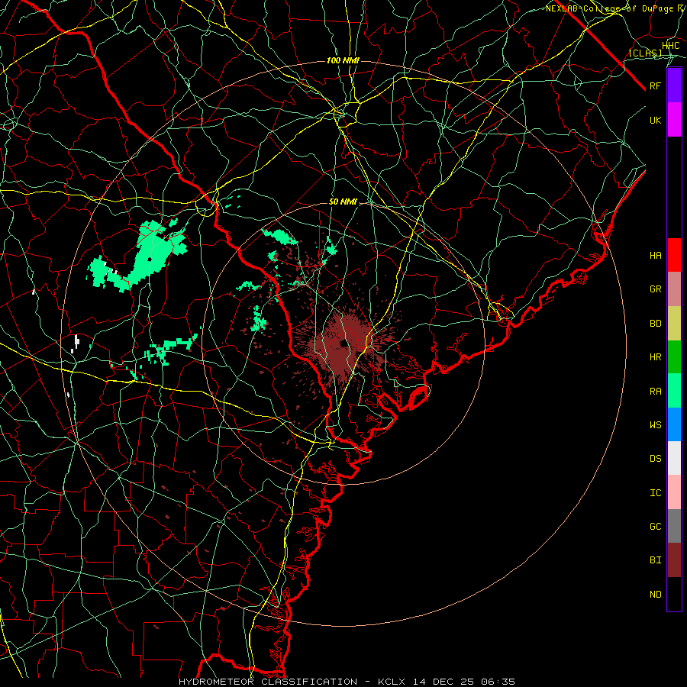Click the DS white legend swatch
The height and width of the screenshot is (687, 687).
(x=674, y=458)
